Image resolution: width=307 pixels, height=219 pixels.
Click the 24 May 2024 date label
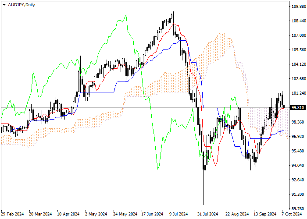(125, 214)
